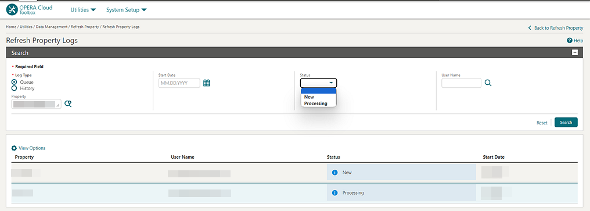Open Data Management in the breadcrumb

(x=52, y=27)
